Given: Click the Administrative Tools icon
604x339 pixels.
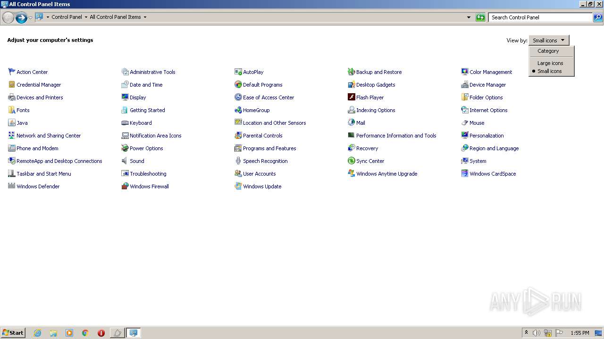Looking at the screenshot, I should (125, 72).
